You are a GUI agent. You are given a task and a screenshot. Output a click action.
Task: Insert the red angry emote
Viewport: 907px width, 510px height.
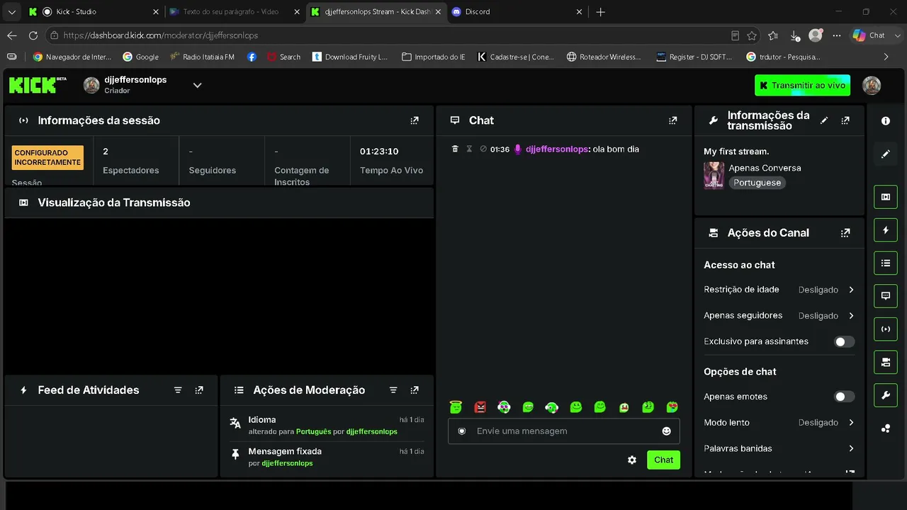click(x=480, y=407)
